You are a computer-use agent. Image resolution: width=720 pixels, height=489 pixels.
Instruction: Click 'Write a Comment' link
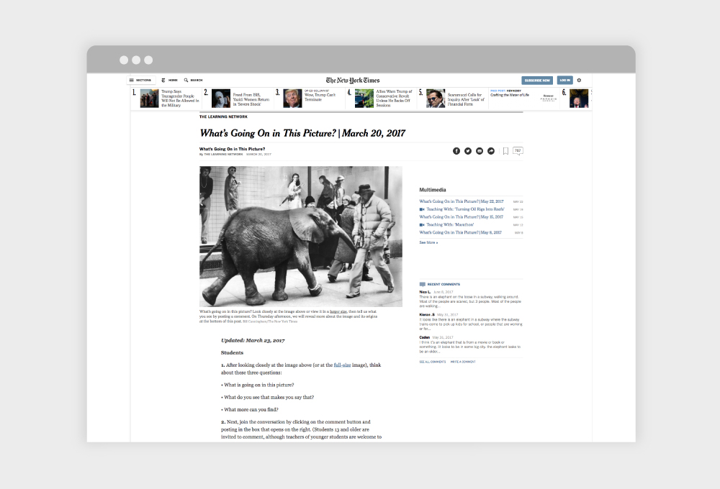pos(463,362)
